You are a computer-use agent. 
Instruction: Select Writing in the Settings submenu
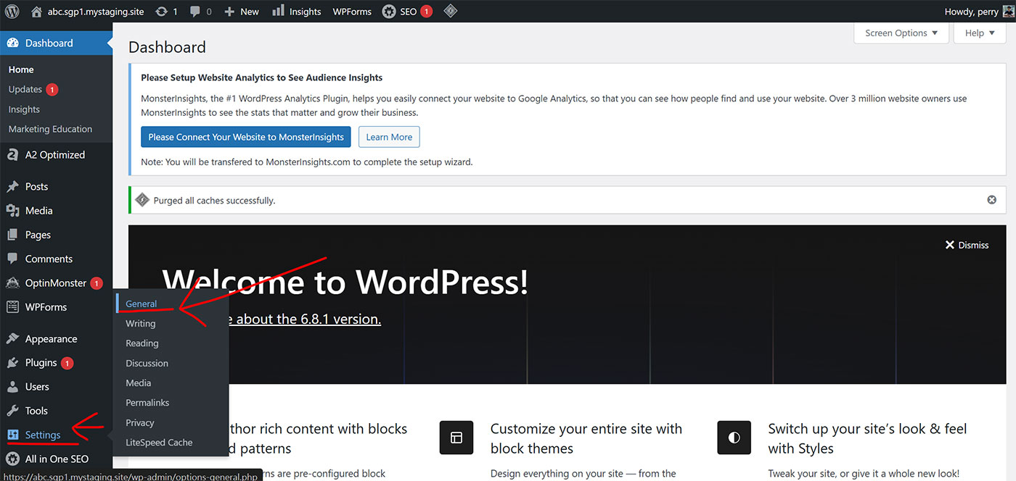[141, 323]
